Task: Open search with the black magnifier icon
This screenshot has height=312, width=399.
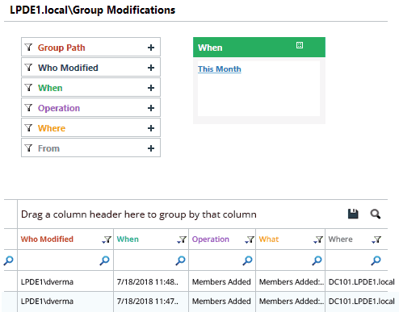Action: pyautogui.click(x=376, y=214)
